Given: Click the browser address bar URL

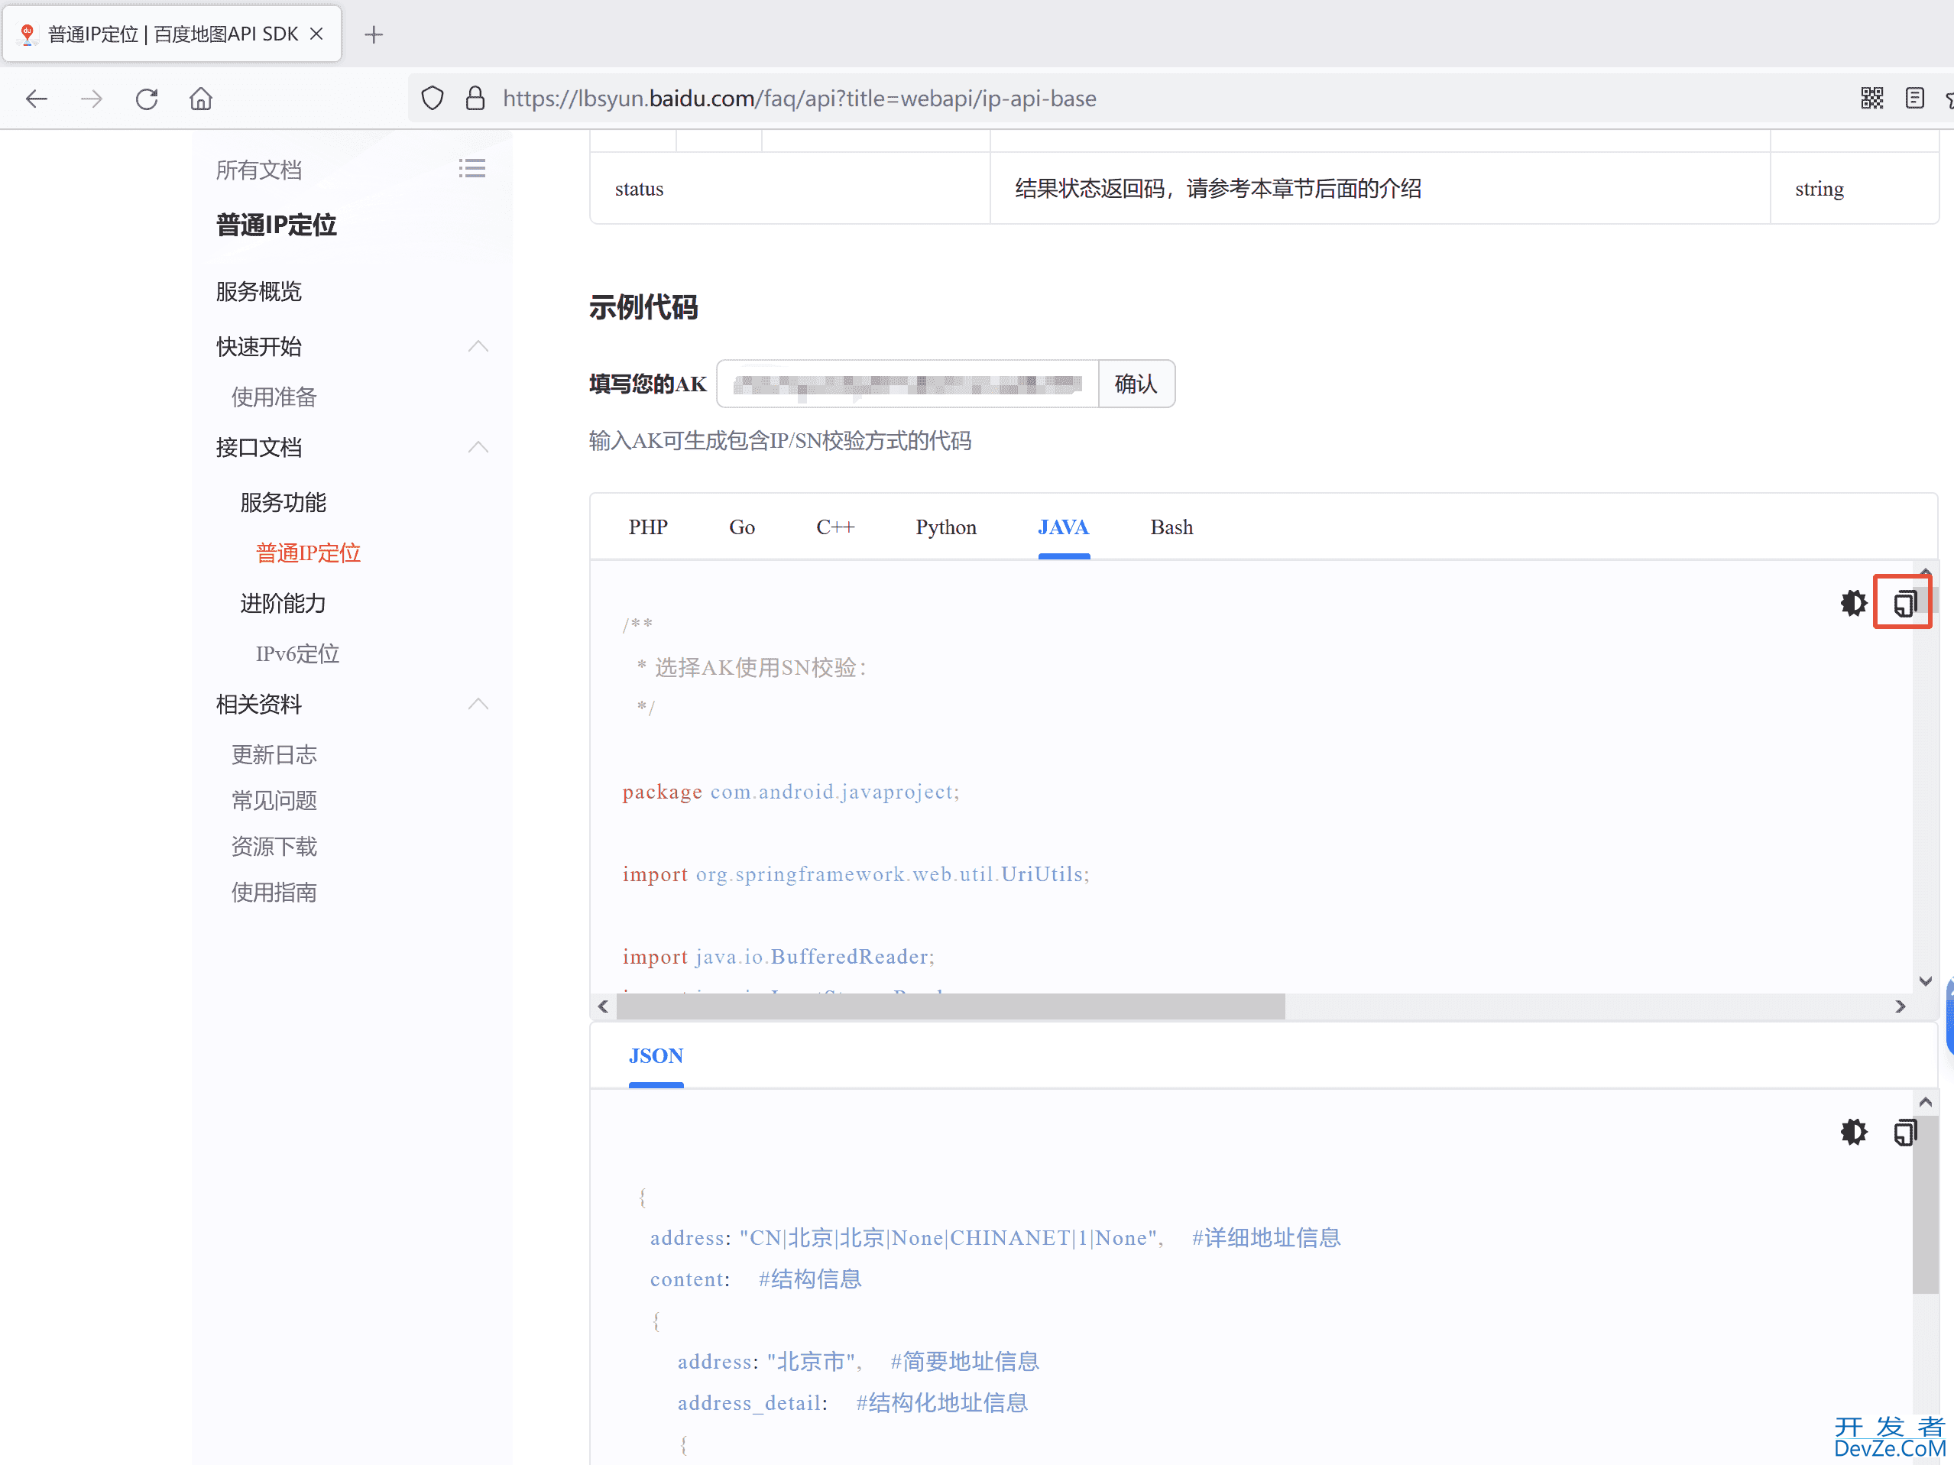Looking at the screenshot, I should pyautogui.click(x=799, y=98).
